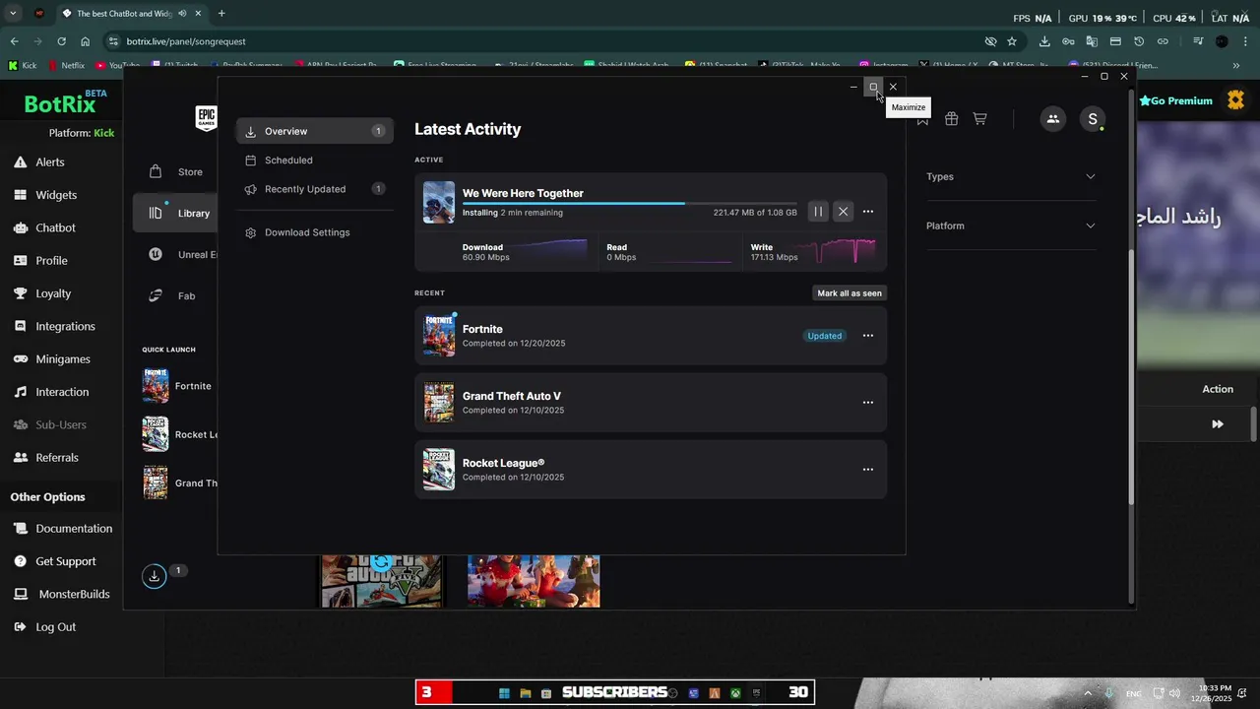Launch Grand Theft Auto from Quick Launch
Image resolution: width=1260 pixels, height=709 pixels.
(x=179, y=483)
